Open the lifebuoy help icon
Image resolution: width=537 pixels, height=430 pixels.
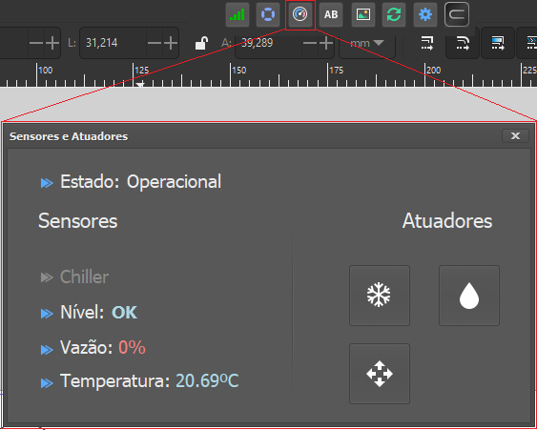268,14
